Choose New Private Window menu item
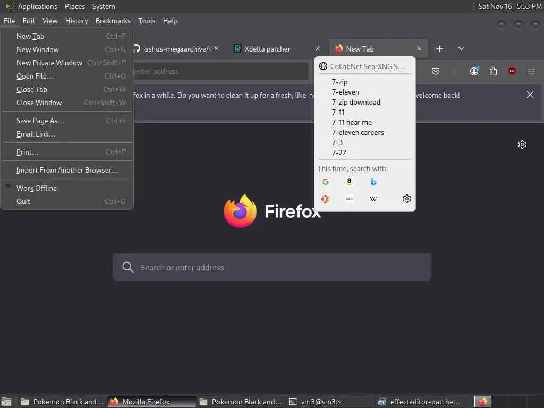 click(x=67, y=63)
